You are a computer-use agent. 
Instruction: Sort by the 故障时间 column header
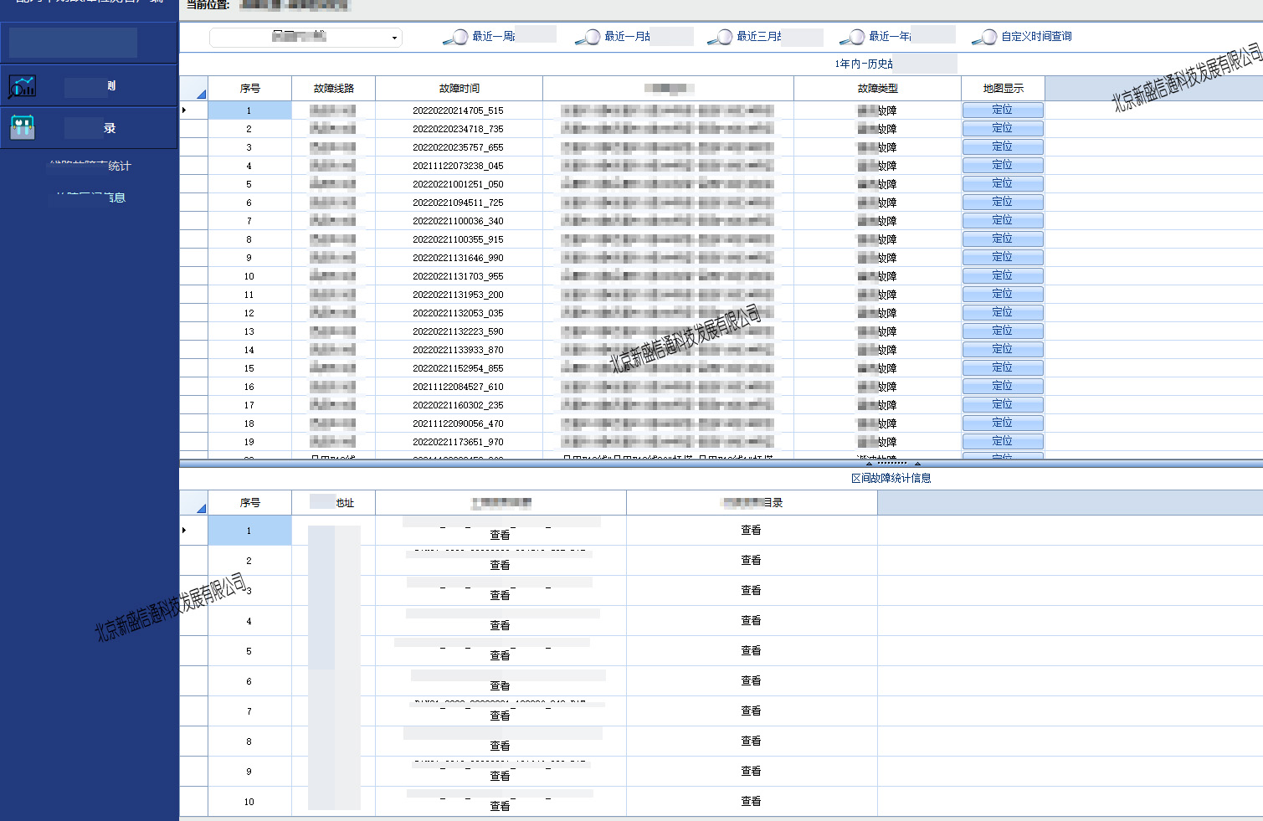pyautogui.click(x=460, y=88)
